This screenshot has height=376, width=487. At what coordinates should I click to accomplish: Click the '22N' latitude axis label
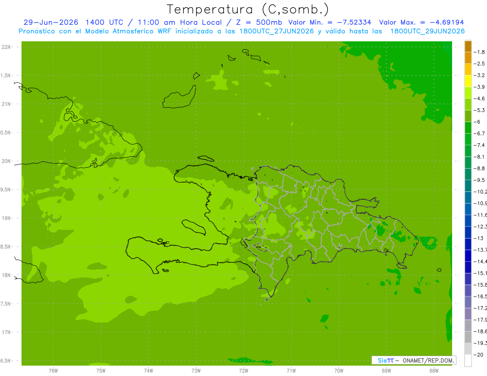point(6,47)
